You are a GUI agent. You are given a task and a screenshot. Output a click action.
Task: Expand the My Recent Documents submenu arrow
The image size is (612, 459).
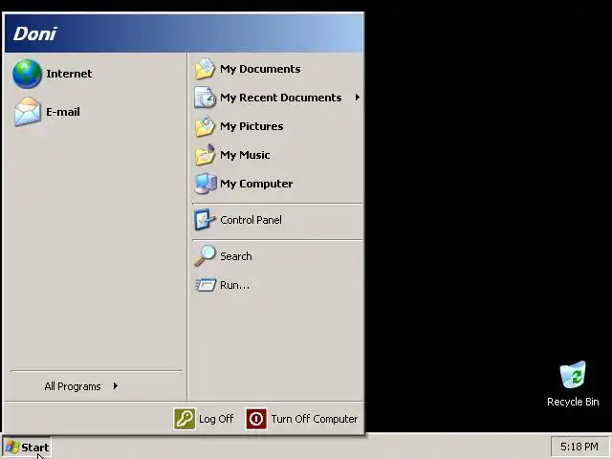(x=357, y=98)
